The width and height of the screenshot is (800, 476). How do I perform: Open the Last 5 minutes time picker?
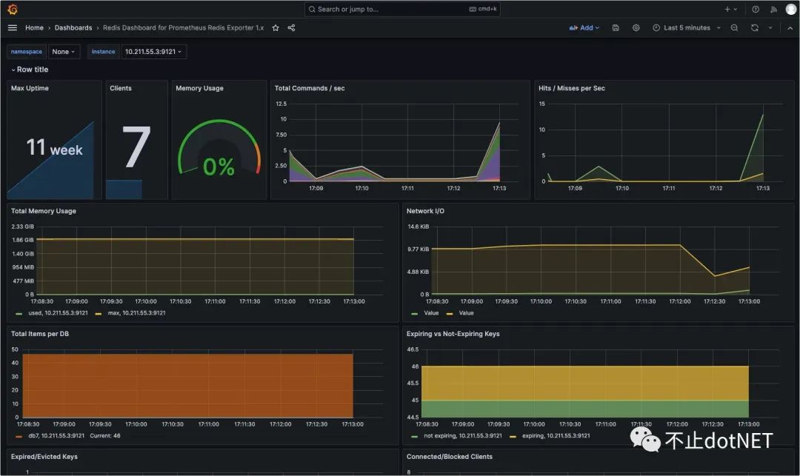pyautogui.click(x=686, y=28)
